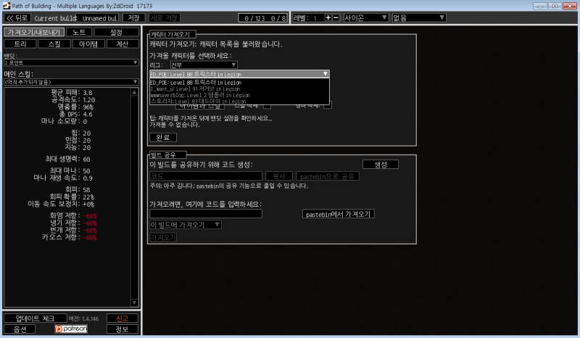Click the Patreon logo button

[71, 329]
